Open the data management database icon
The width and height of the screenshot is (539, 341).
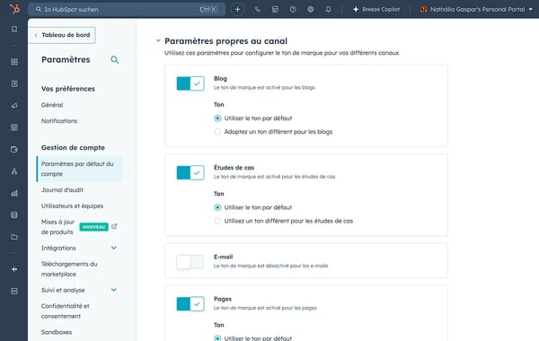point(14,215)
